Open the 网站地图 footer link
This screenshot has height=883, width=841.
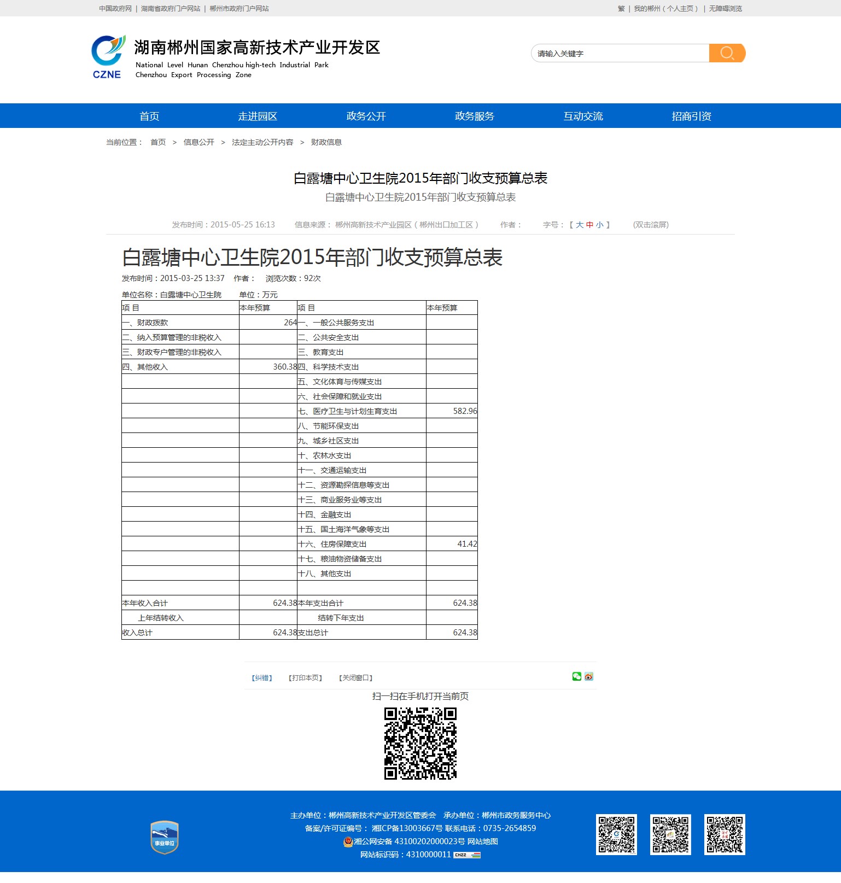coord(483,841)
